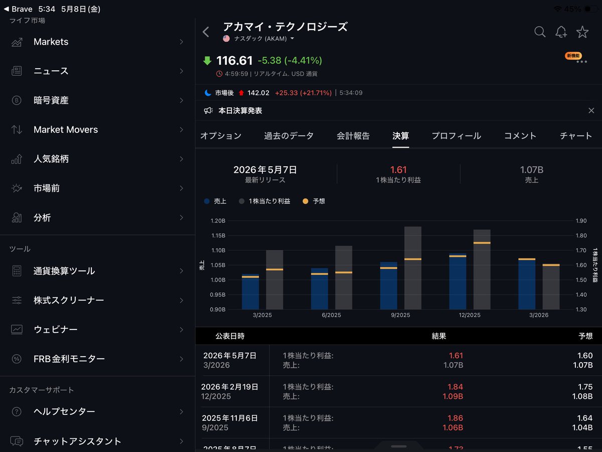This screenshot has height=452, width=602.
Task: Open the チャットアシスタント menu item
Action: tap(97, 441)
